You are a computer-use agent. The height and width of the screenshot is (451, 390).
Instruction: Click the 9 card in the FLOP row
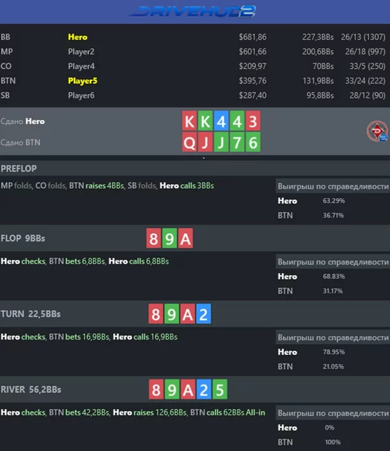(169, 238)
